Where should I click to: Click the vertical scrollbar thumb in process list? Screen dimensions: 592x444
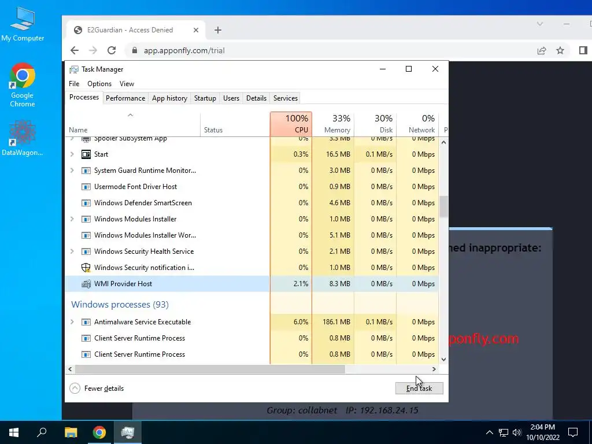[x=443, y=207]
